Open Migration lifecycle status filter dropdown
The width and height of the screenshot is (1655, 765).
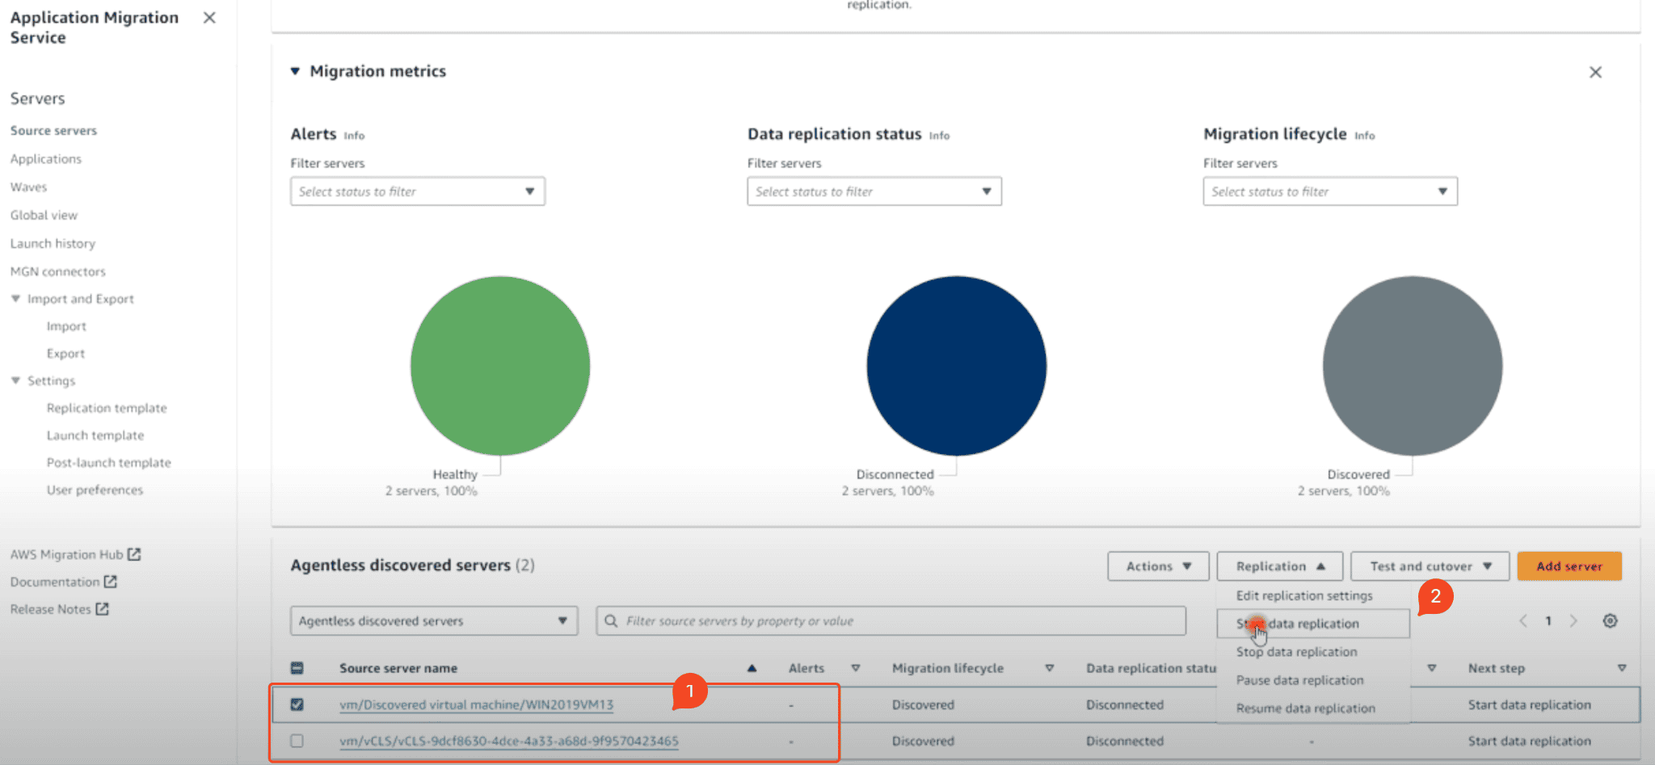(x=1330, y=191)
